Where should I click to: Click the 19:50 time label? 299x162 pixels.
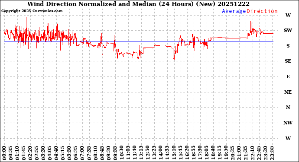tap(226, 153)
